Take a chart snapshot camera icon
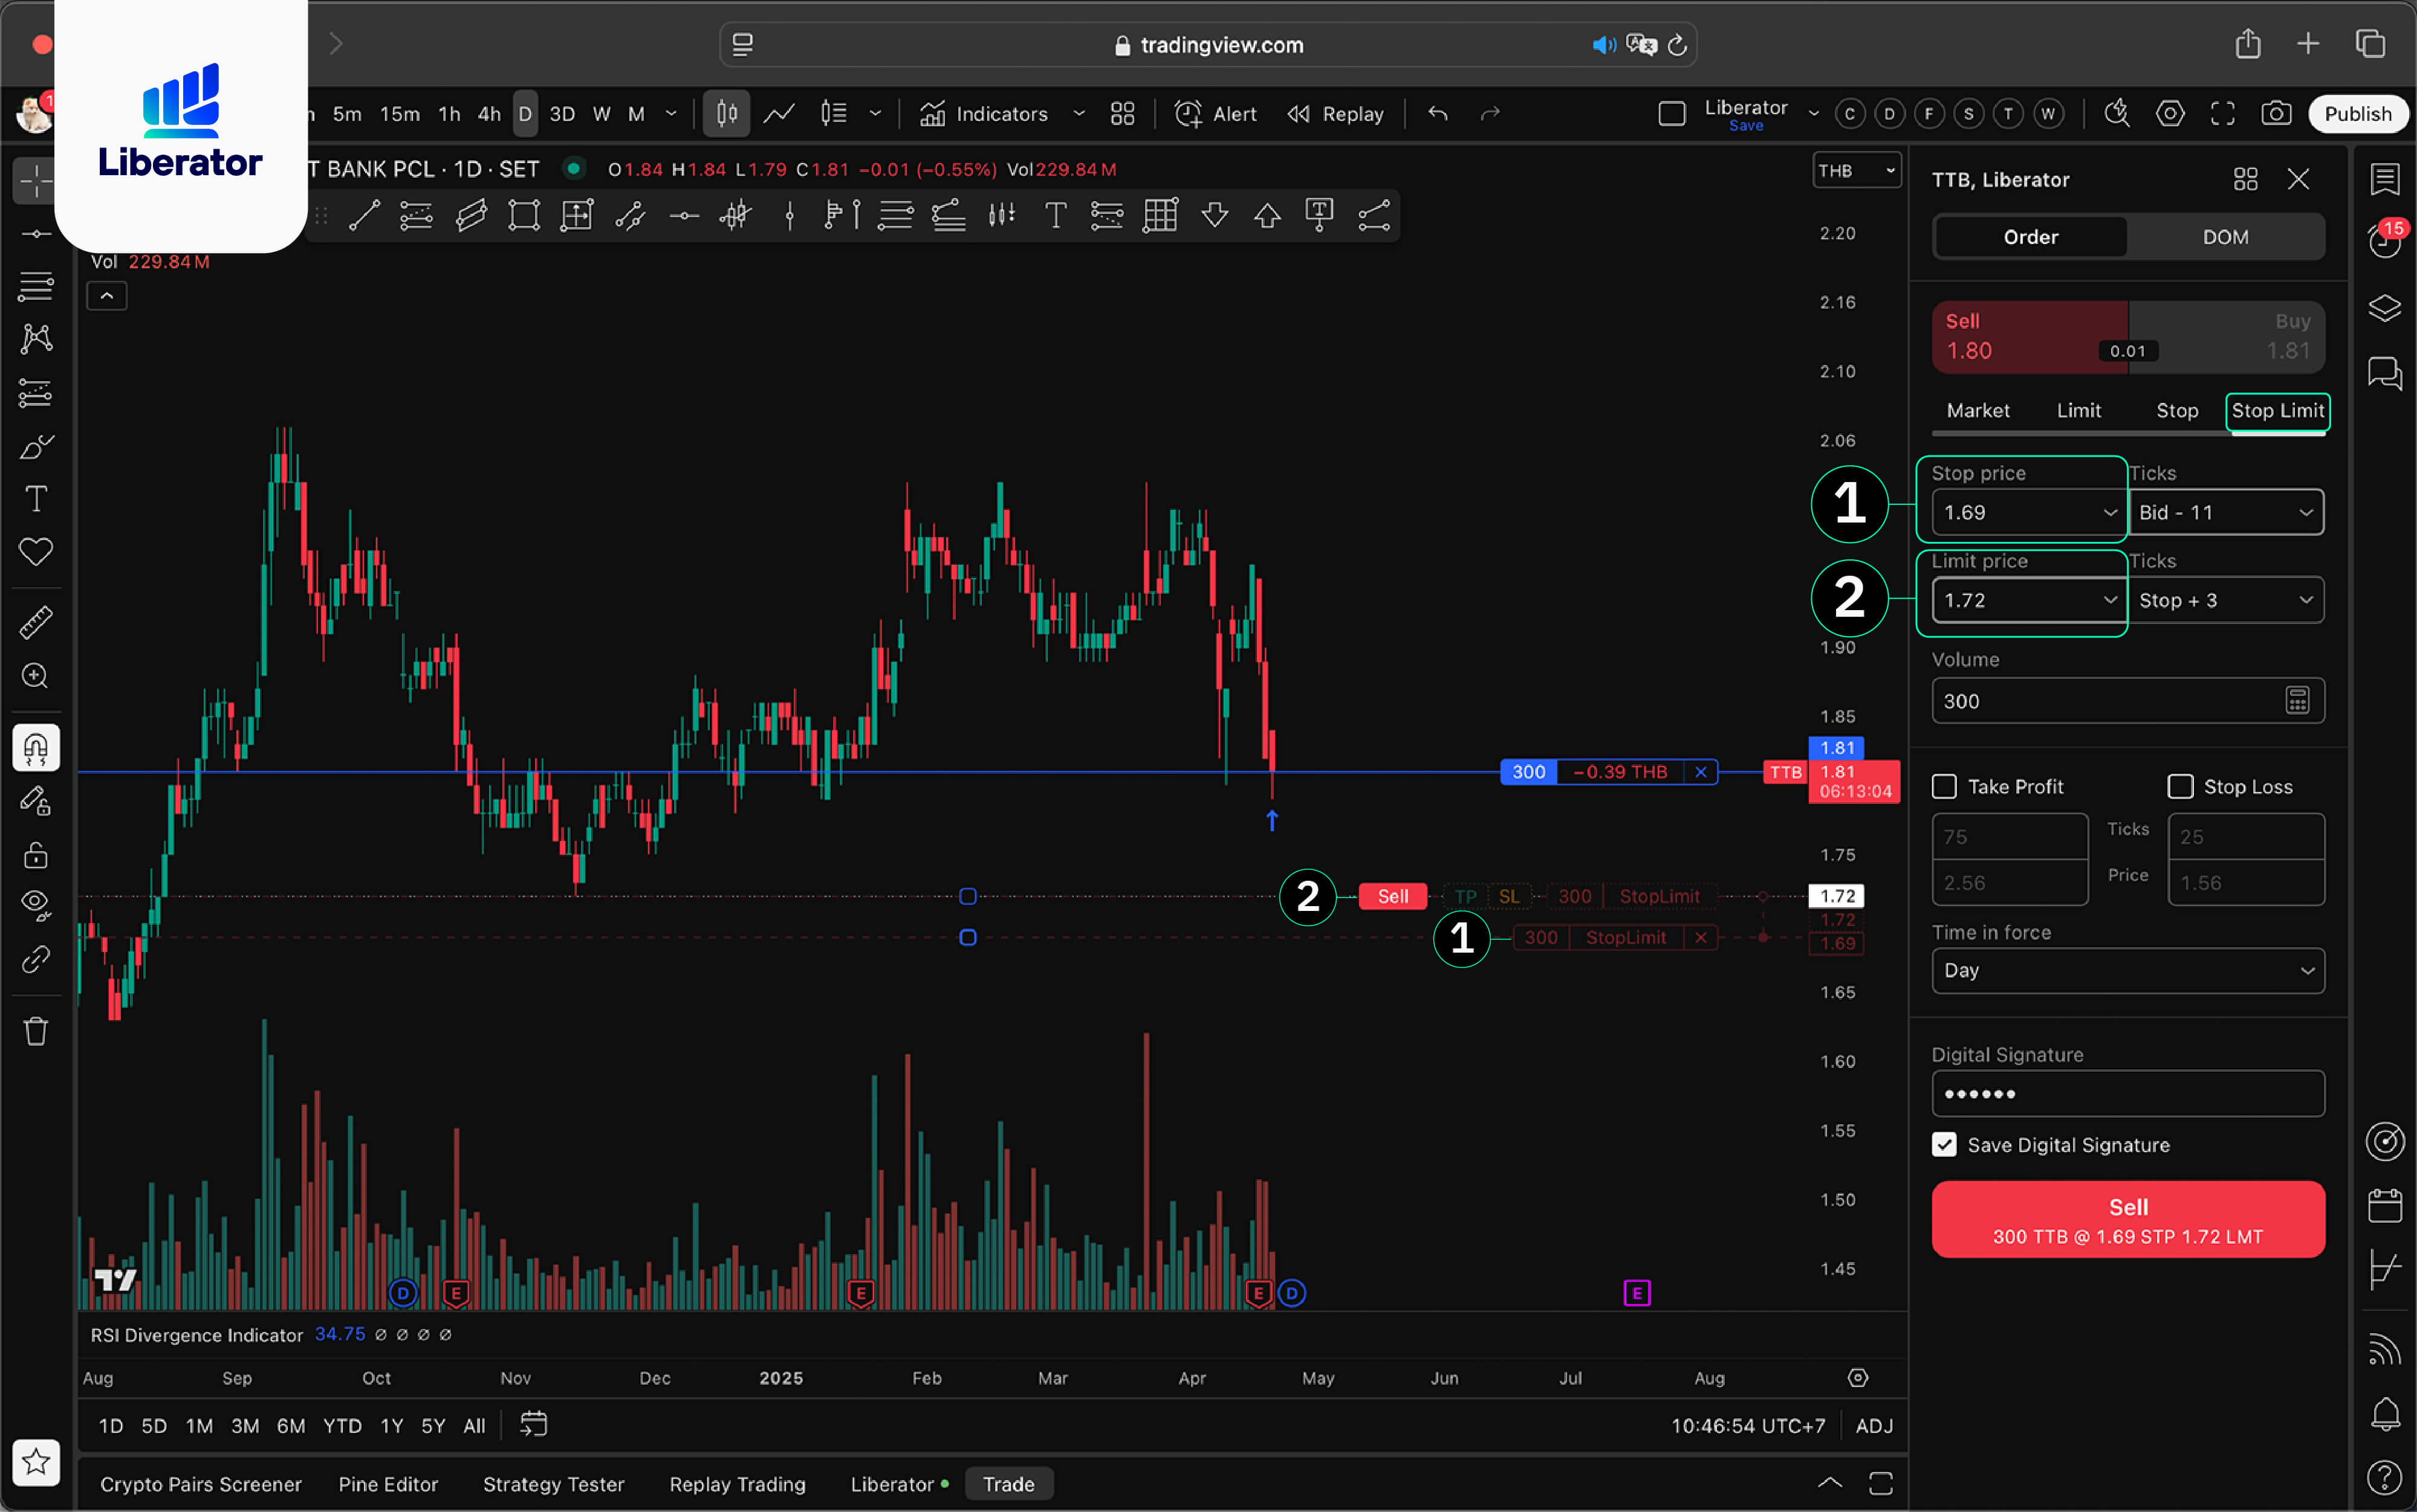The width and height of the screenshot is (2417, 1512). tap(2275, 114)
